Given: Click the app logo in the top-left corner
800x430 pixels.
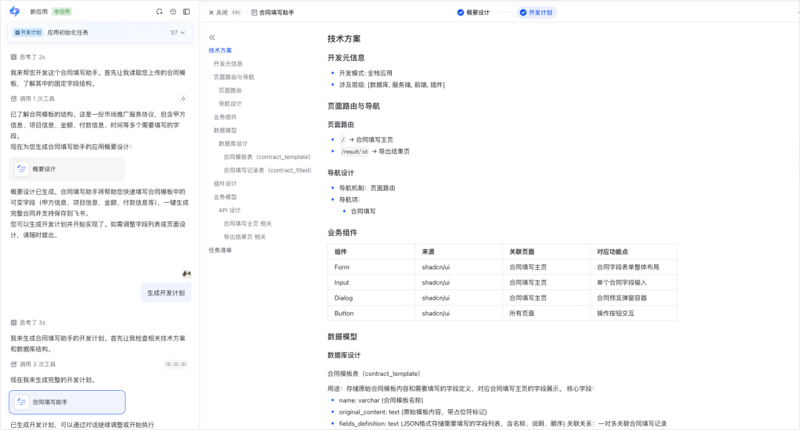Looking at the screenshot, I should click(15, 11).
